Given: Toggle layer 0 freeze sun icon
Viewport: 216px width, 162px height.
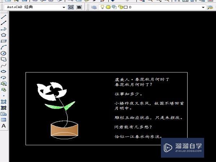Looking at the screenshot, I should pos(108,7).
